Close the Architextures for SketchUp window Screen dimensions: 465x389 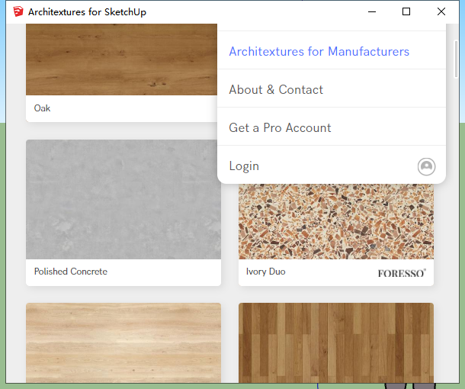pos(441,11)
